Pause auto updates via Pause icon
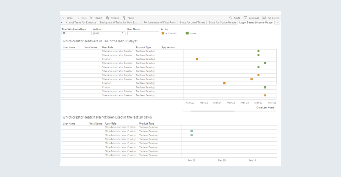 (x=124, y=18)
